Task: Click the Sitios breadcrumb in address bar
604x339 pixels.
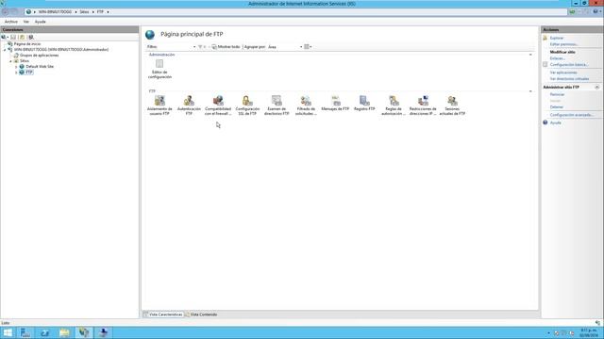Action: coord(84,12)
